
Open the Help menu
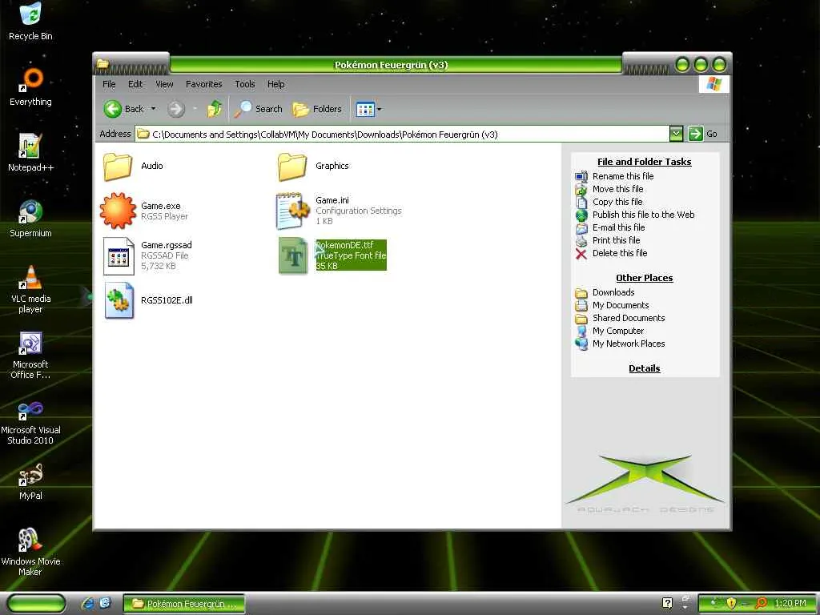(276, 84)
